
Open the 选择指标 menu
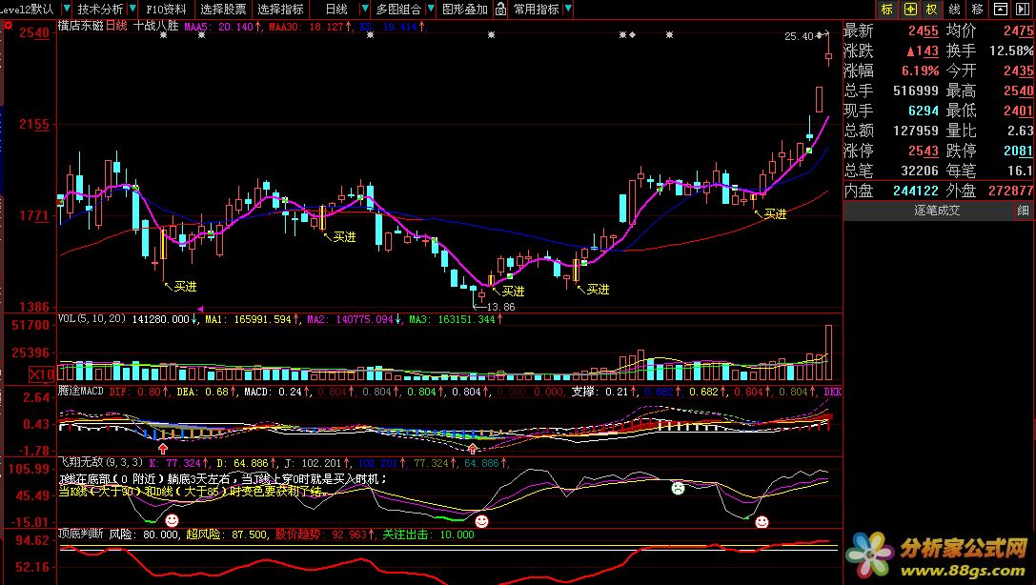(281, 10)
